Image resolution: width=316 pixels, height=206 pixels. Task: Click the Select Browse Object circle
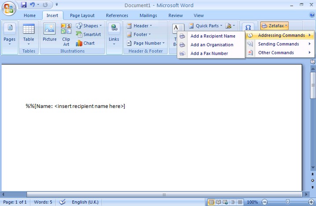coord(312,180)
